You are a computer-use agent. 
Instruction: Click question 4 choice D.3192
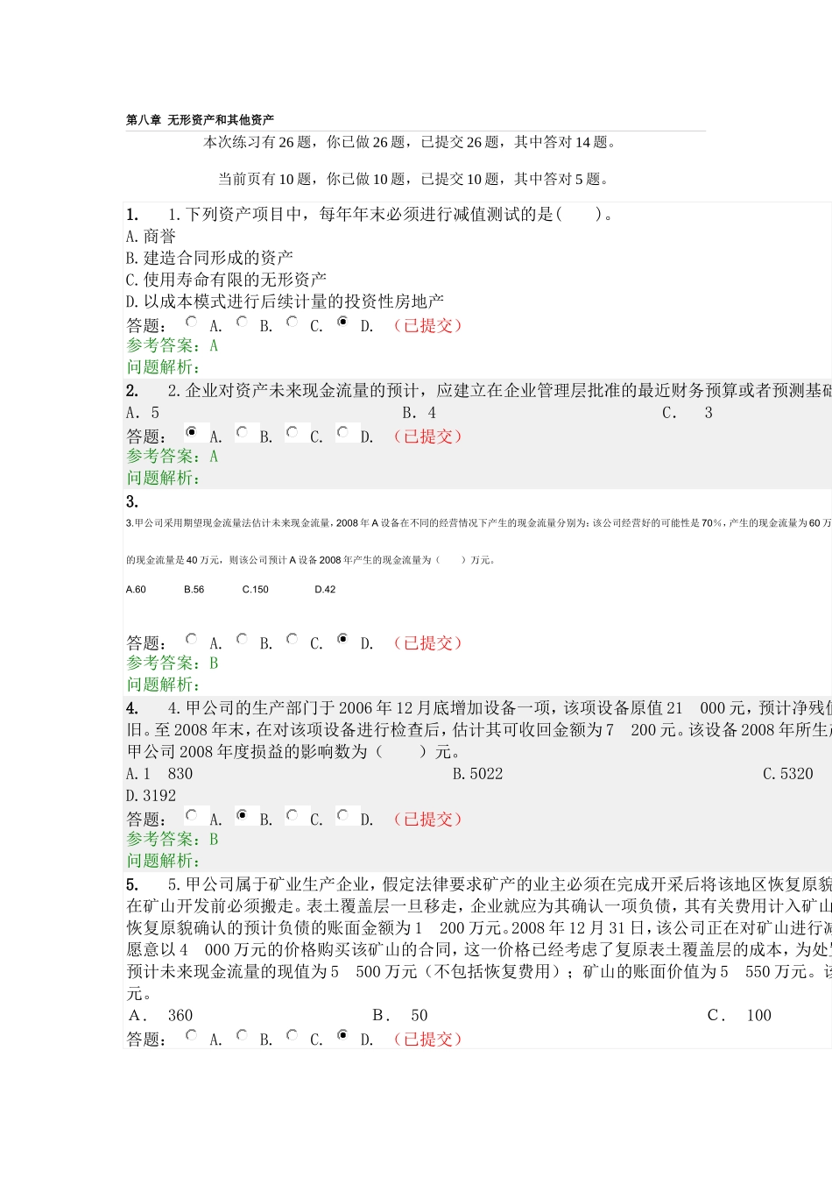(x=152, y=796)
